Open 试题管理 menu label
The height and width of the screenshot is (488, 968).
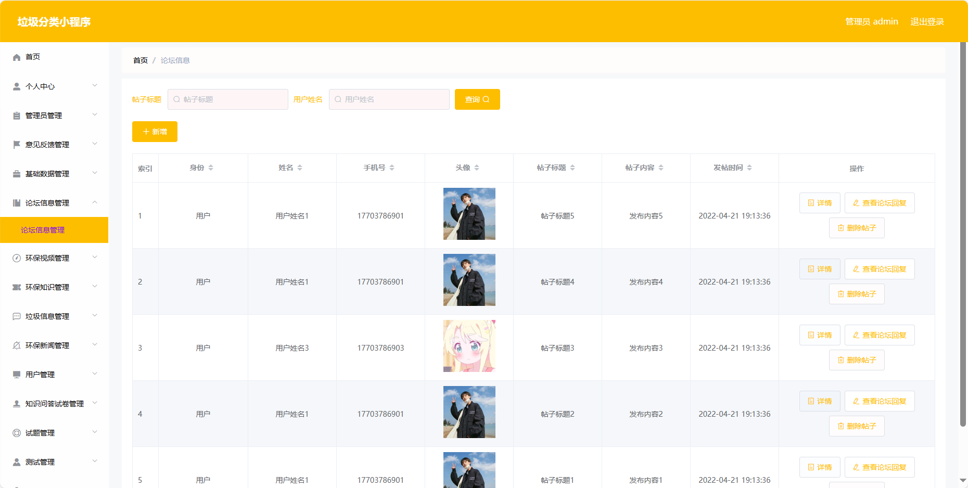point(40,433)
